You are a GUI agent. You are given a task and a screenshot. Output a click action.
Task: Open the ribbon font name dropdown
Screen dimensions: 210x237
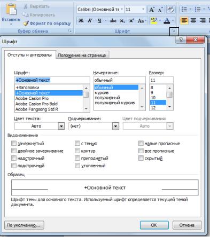122,9
